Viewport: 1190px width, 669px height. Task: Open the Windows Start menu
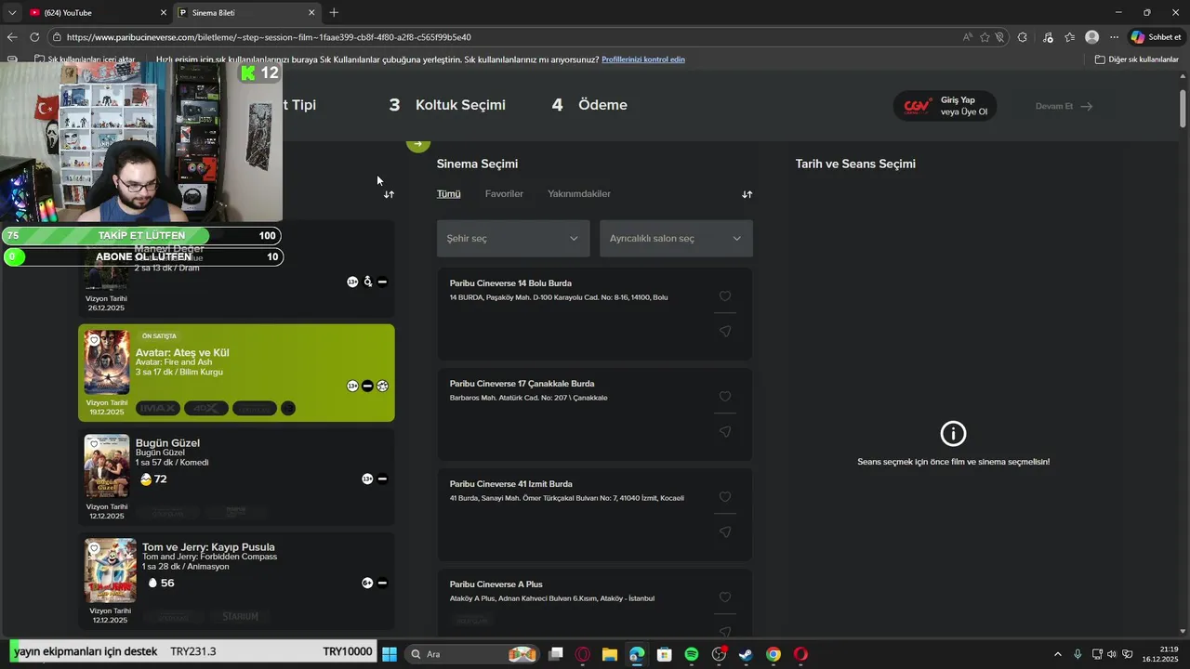coord(389,654)
